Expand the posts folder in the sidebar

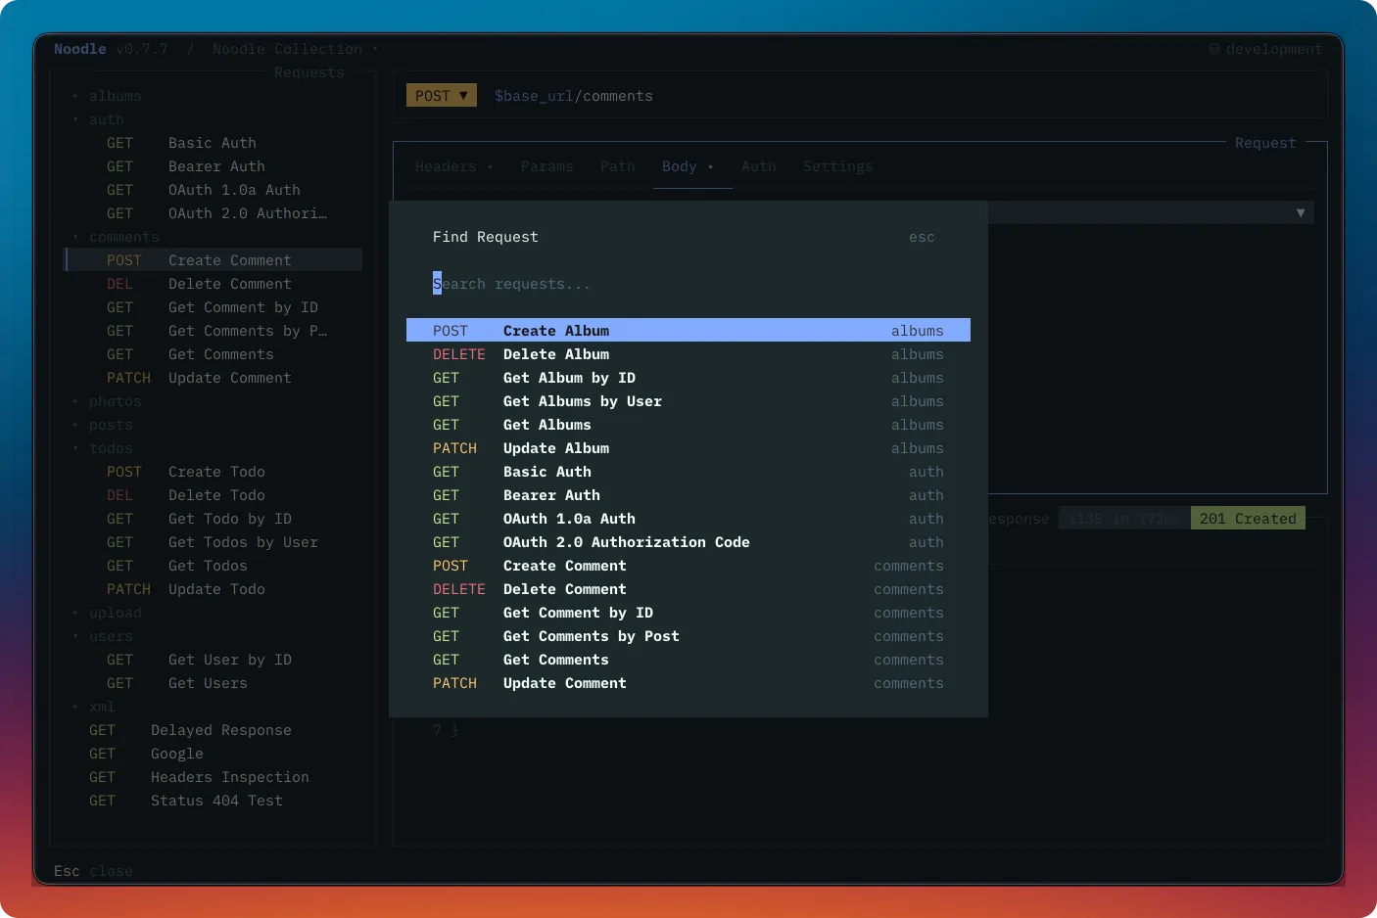coord(103,425)
